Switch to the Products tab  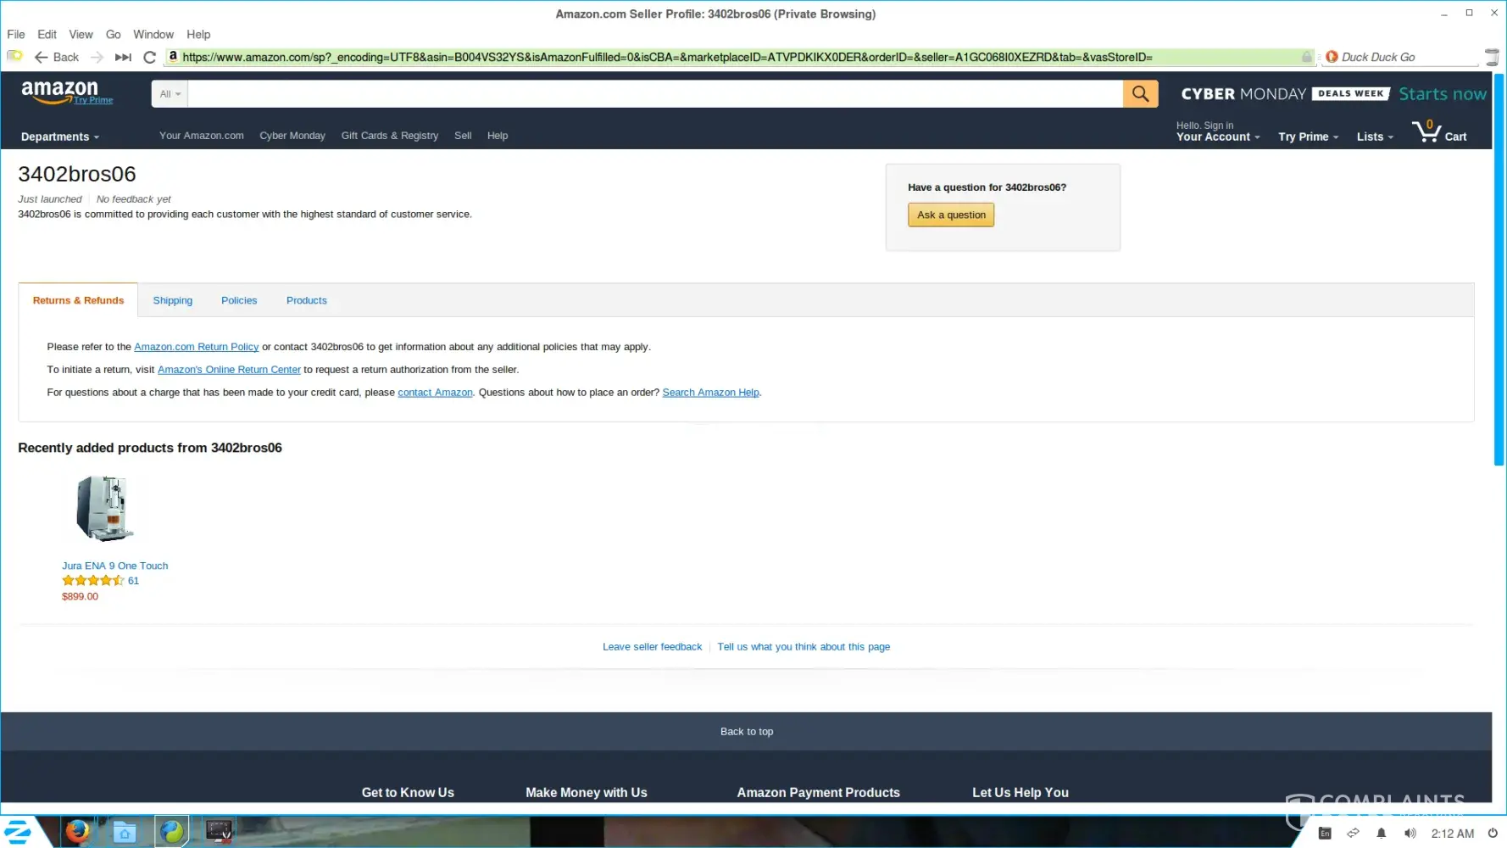point(307,300)
